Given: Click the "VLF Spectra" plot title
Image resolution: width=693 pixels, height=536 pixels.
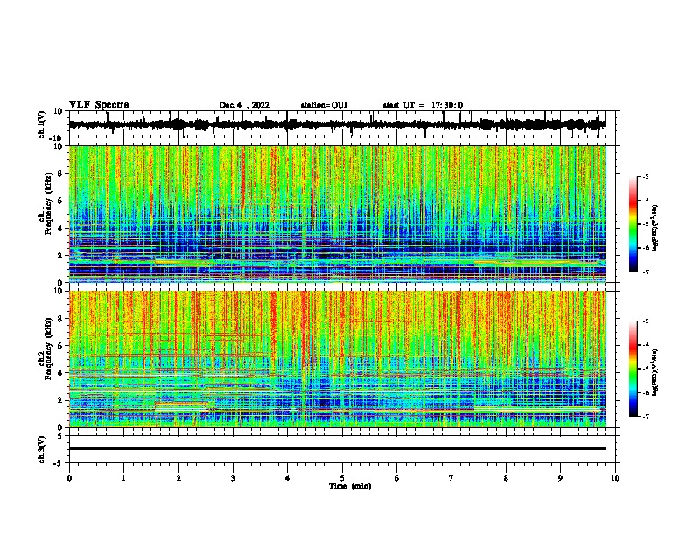Looking at the screenshot, I should pos(99,104).
